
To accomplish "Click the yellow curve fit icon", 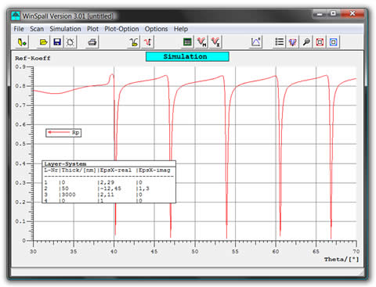I will click(x=134, y=42).
